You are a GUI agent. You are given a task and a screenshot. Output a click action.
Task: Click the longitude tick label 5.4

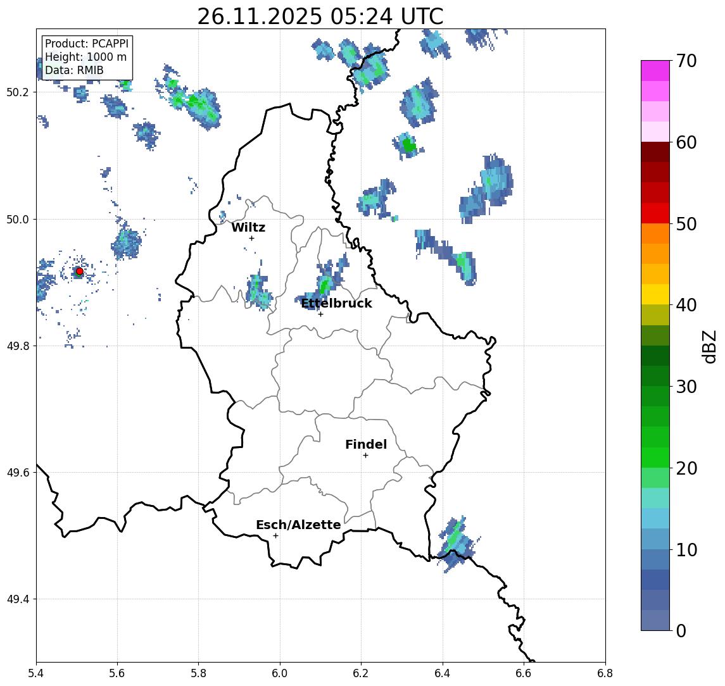tap(36, 673)
